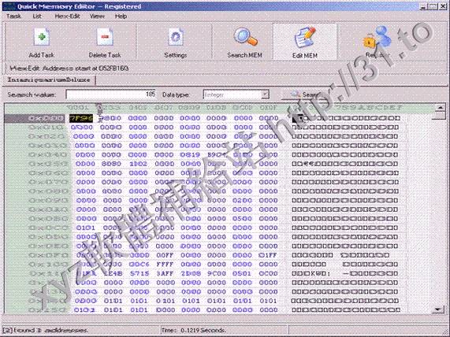Click the Search value input field

(x=111, y=94)
